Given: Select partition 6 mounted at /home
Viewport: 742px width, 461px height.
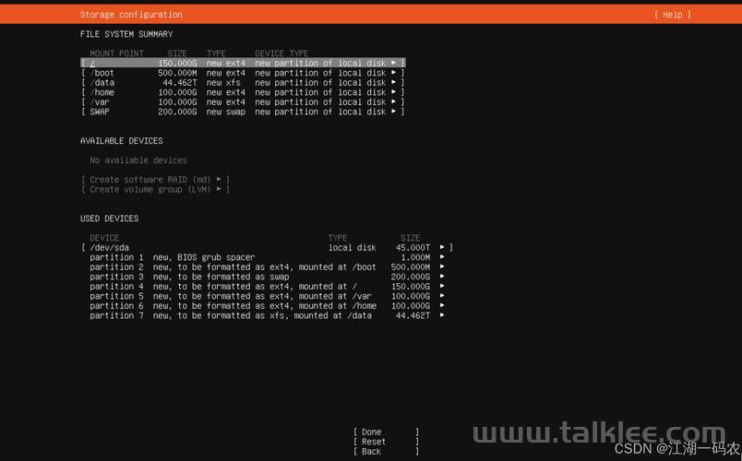Looking at the screenshot, I should [x=268, y=305].
